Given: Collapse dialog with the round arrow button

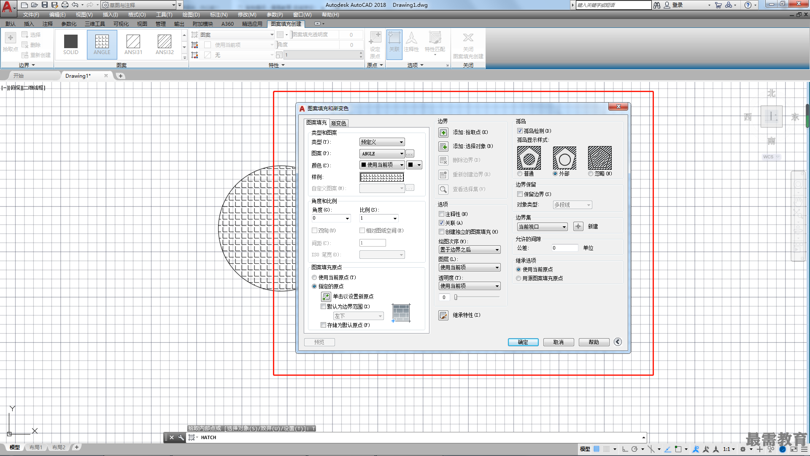Looking at the screenshot, I should pos(618,342).
